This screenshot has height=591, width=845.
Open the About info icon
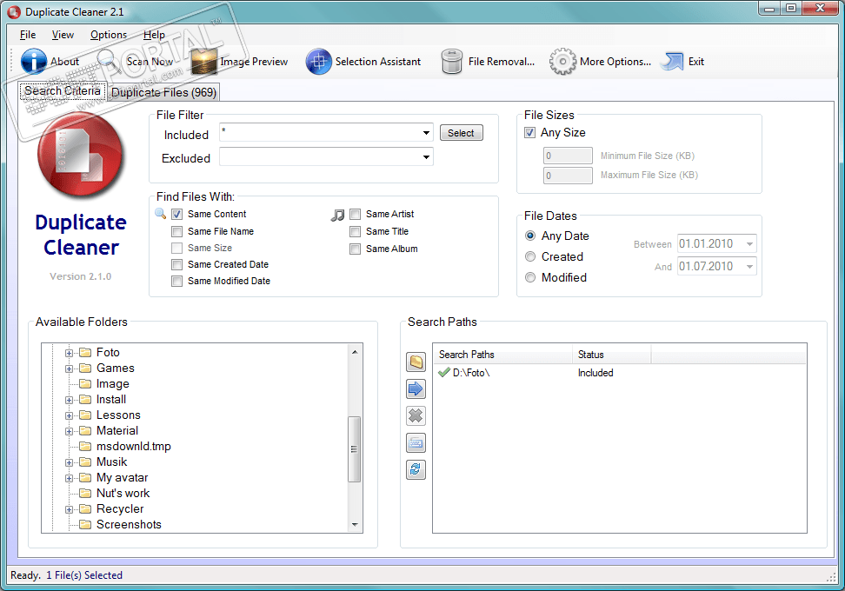click(33, 62)
